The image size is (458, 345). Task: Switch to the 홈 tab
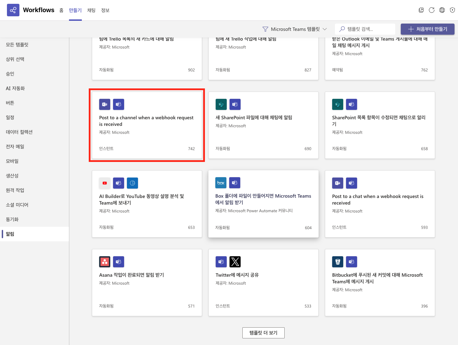coord(61,10)
